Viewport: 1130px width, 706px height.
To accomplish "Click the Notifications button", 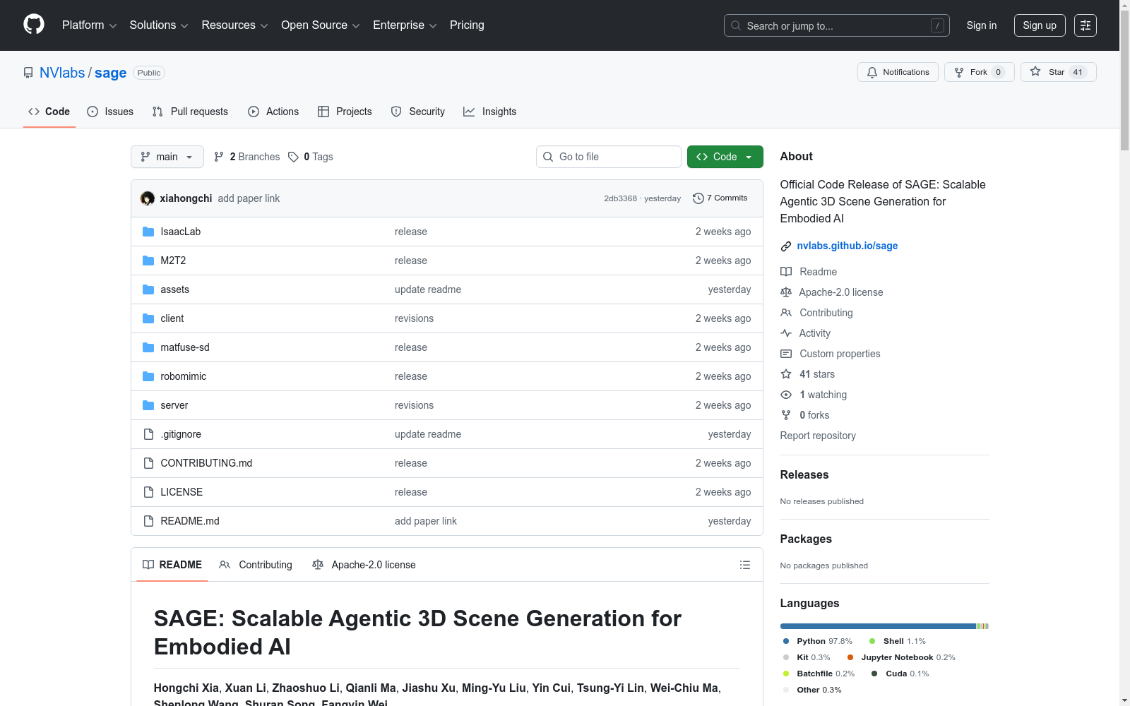I will coord(898,72).
